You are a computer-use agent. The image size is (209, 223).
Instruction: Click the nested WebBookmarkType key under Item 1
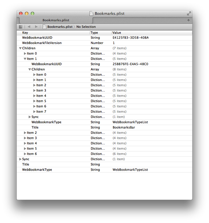pyautogui.click(x=46, y=122)
